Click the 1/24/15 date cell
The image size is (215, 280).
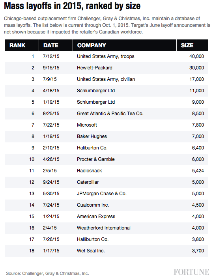pos(51,217)
